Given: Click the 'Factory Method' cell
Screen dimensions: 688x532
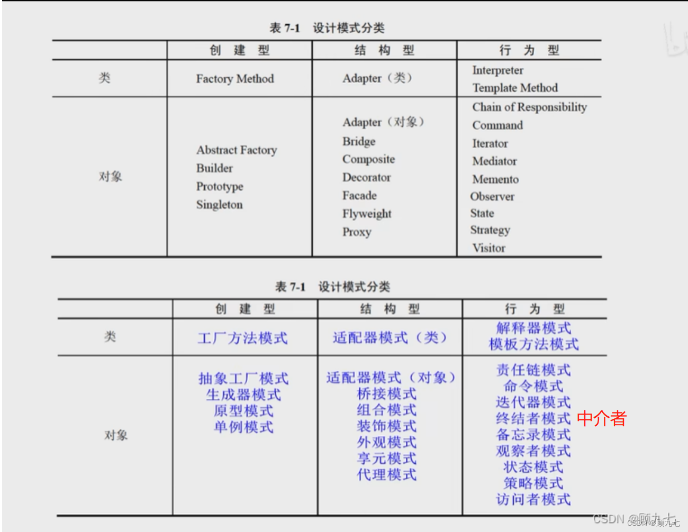Looking at the screenshot, I should point(235,79).
